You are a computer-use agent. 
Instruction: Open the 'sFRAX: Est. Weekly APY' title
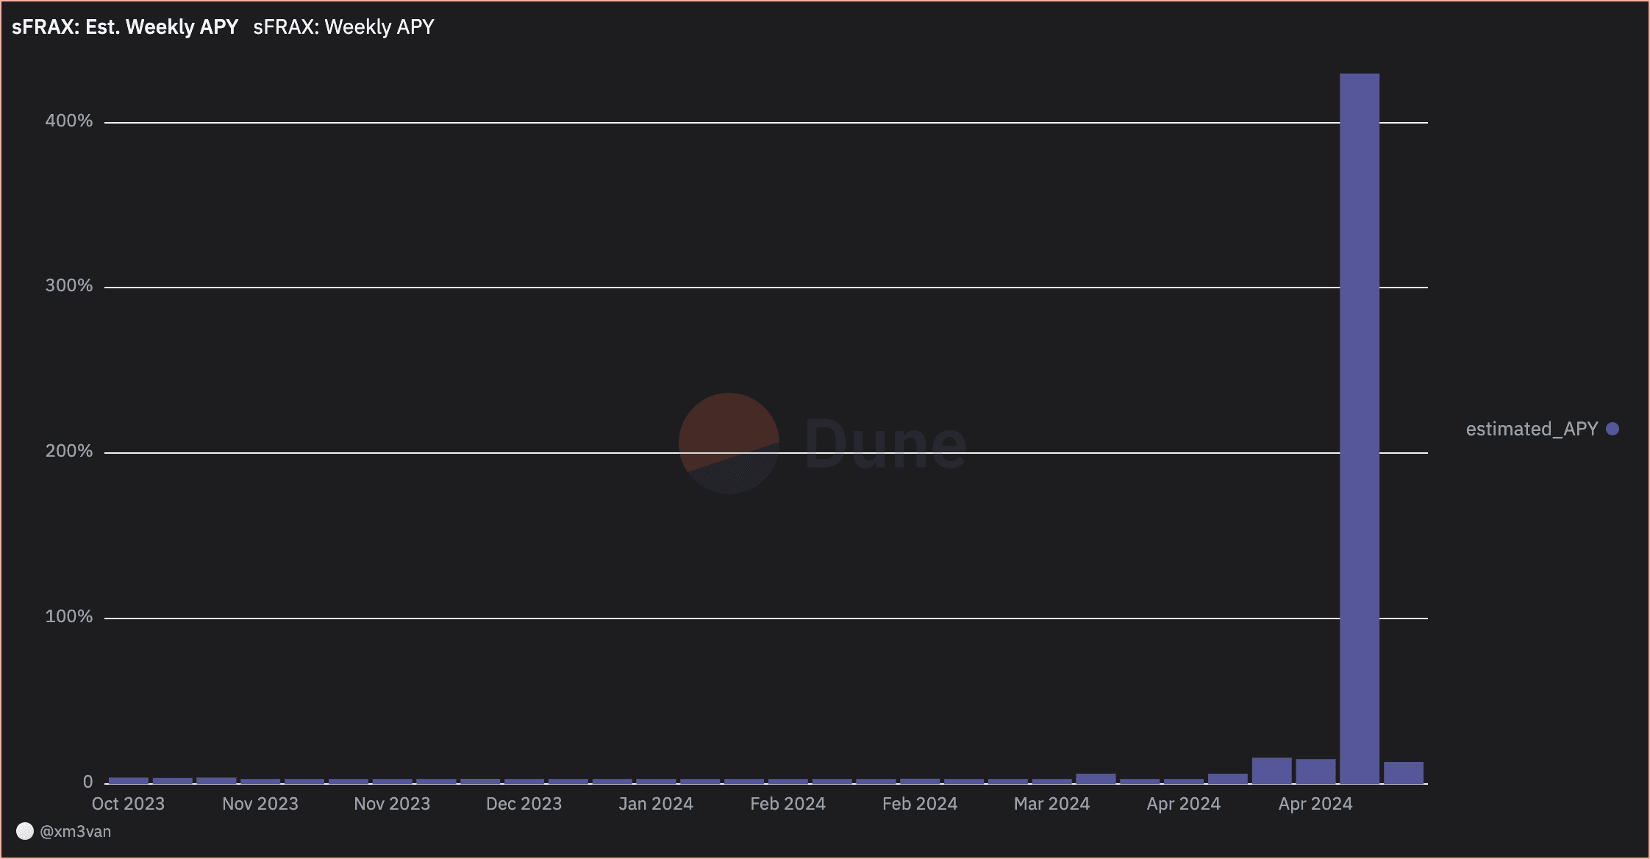(x=125, y=27)
